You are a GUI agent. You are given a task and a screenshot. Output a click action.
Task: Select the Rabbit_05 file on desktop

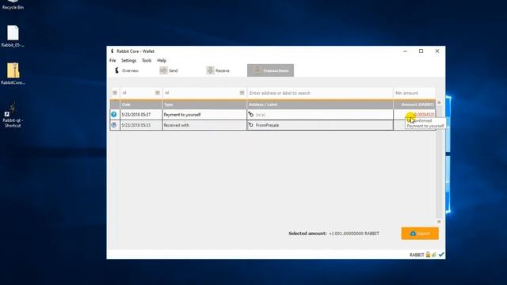click(13, 36)
